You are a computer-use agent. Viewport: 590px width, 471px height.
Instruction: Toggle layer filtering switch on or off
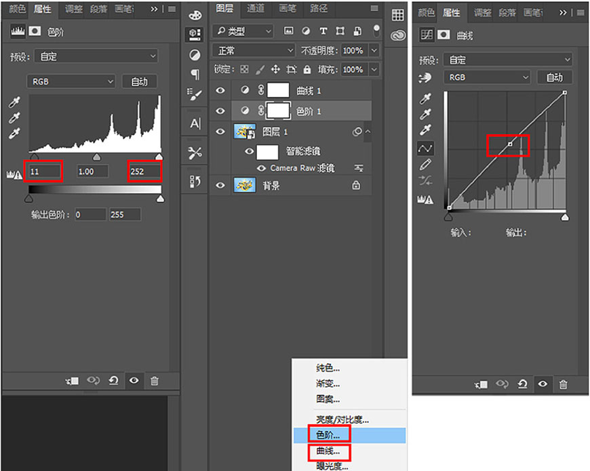[376, 30]
